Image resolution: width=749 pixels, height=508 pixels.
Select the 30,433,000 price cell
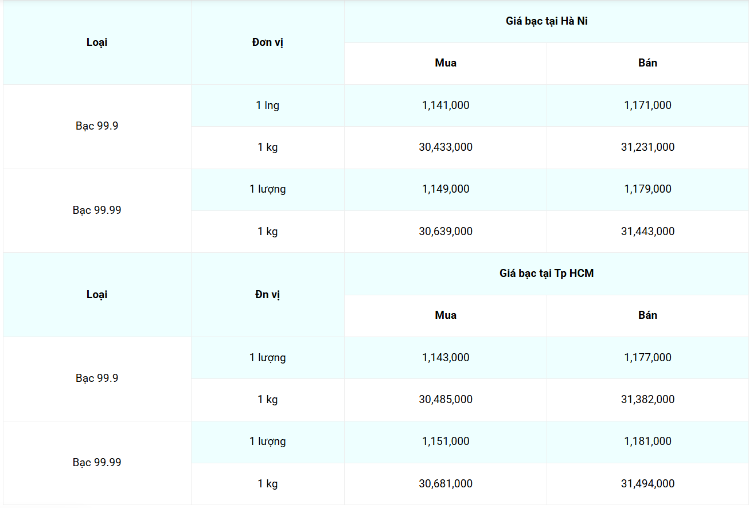pos(446,147)
